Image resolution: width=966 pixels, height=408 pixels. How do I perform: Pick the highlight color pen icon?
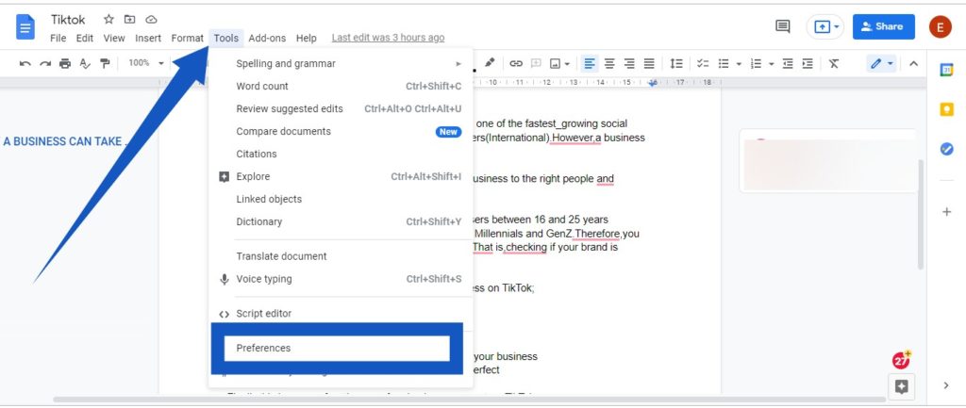click(x=490, y=63)
